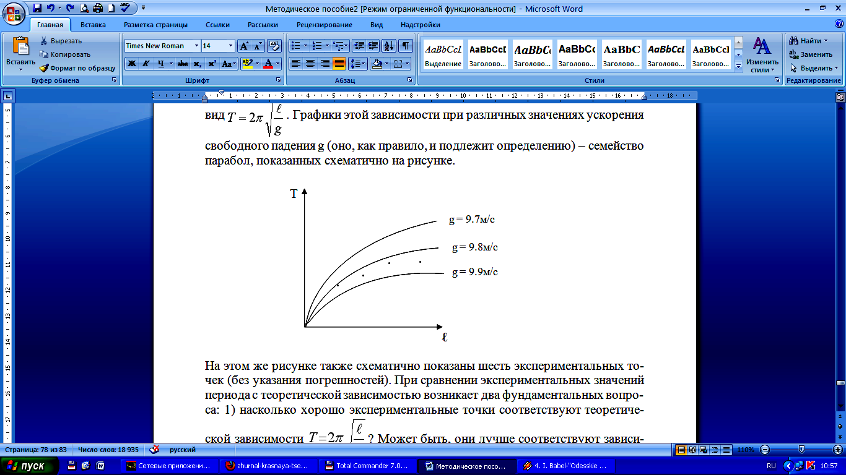Toggle bold Ж formatting
Screen dimensions: 846x475
131,63
